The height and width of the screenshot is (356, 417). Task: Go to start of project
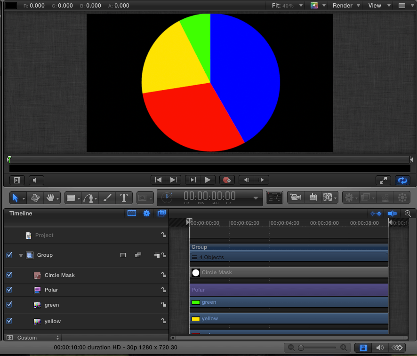tap(158, 180)
